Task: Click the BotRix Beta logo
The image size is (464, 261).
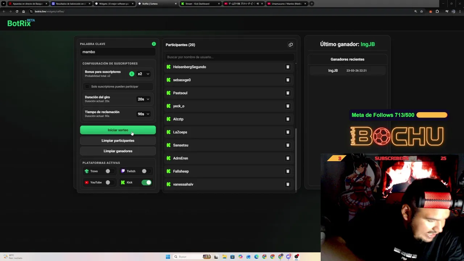Action: (21, 23)
